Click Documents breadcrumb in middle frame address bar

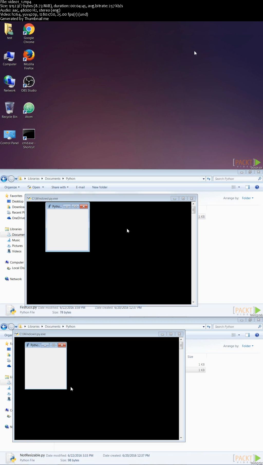pyautogui.click(x=53, y=179)
